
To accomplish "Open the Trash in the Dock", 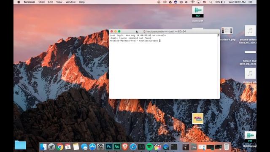I will click(x=227, y=147).
